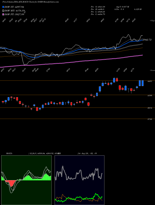Image resolution: width=155 pixels, height=205 pixels.
Task: Select the 'DOW PT: 3527.59' legend text
Action: click(14, 14)
